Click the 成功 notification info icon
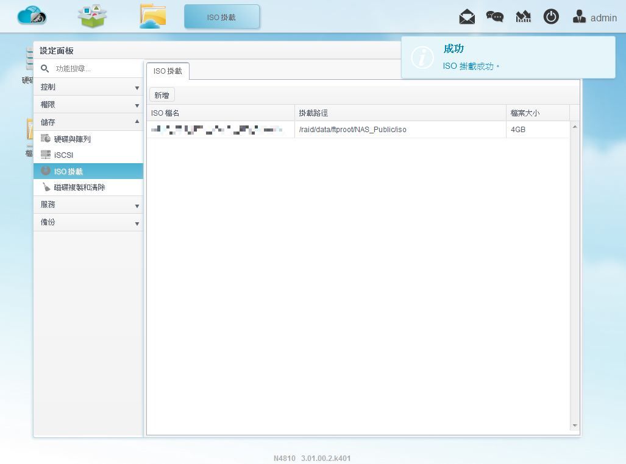Image resolution: width=626 pixels, height=464 pixels. point(422,57)
